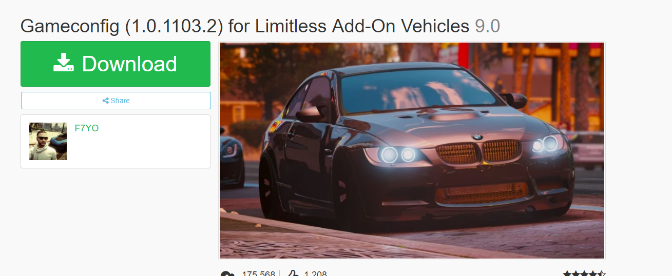The height and width of the screenshot is (276, 672).
Task: Click the cloud downloads icon below the image
Action: tap(227, 274)
